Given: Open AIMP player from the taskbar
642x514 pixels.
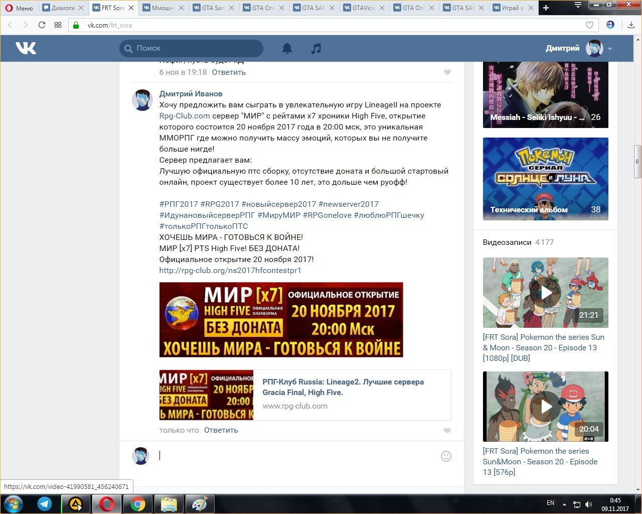Looking at the screenshot, I should (x=75, y=504).
